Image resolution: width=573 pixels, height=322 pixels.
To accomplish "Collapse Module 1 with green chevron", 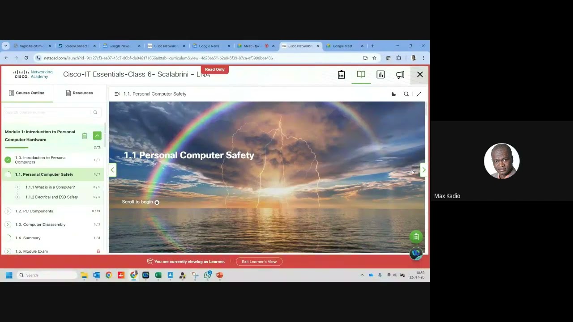I will (x=97, y=136).
